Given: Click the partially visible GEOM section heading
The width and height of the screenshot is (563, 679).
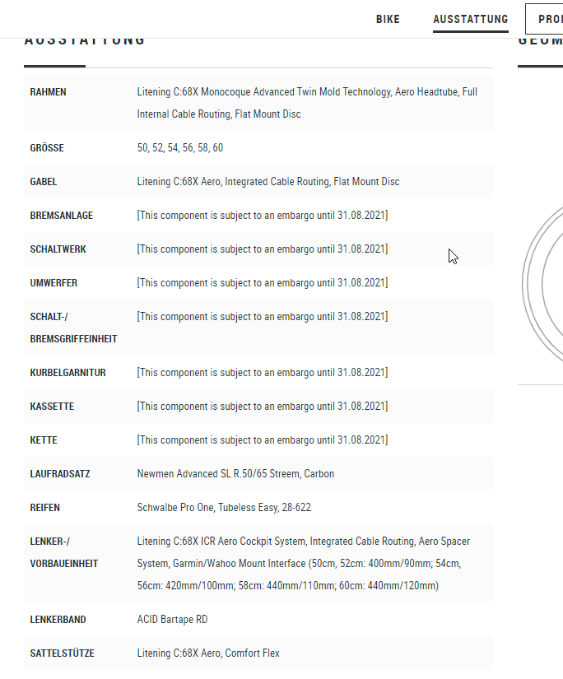Looking at the screenshot, I should [x=540, y=40].
